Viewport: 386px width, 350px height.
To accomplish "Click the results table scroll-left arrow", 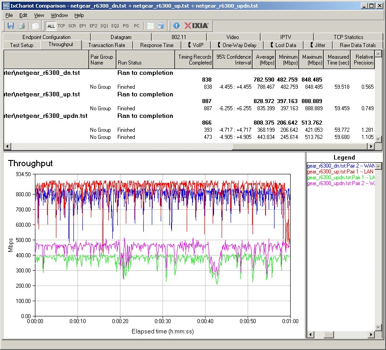I will (7, 146).
